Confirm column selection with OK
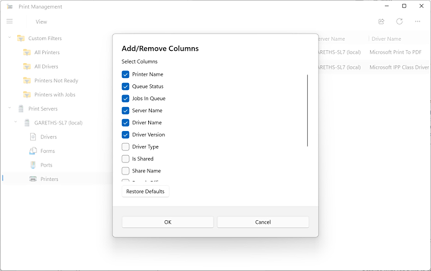The width and height of the screenshot is (431, 271). click(168, 222)
